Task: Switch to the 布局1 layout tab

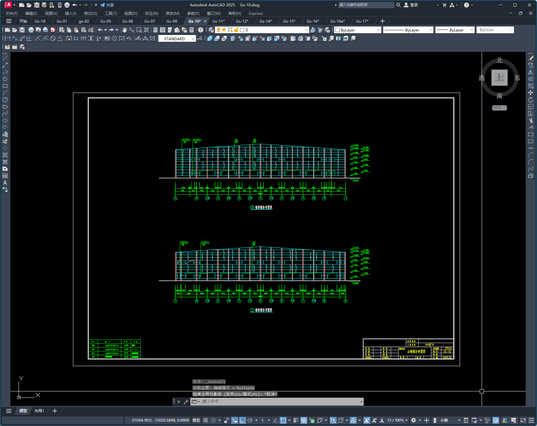Action: pyautogui.click(x=39, y=411)
